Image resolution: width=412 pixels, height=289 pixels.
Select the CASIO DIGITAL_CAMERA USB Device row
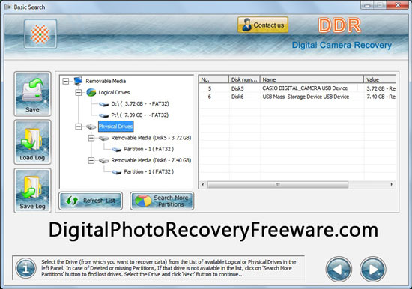[297, 88]
